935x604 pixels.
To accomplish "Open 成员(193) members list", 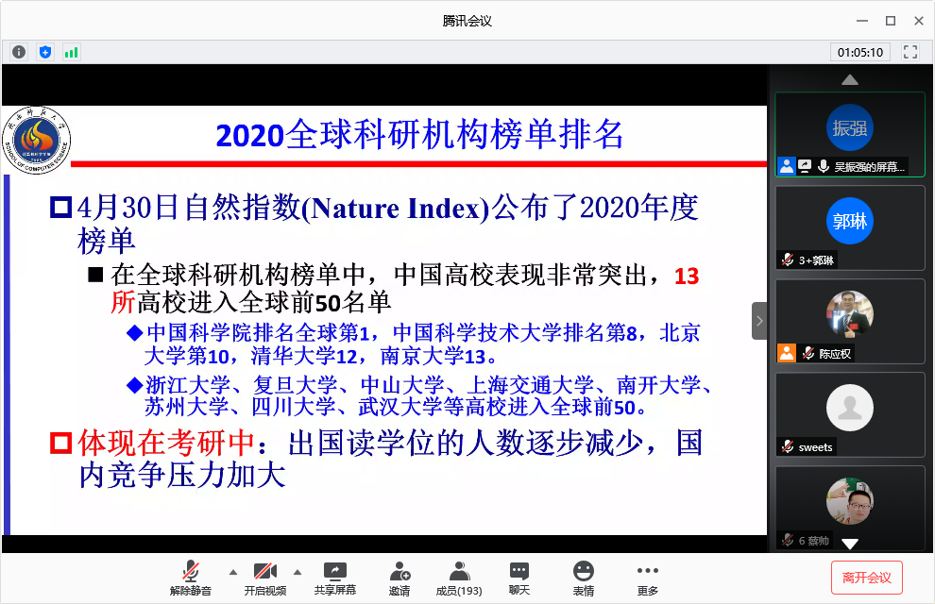I will [x=459, y=578].
